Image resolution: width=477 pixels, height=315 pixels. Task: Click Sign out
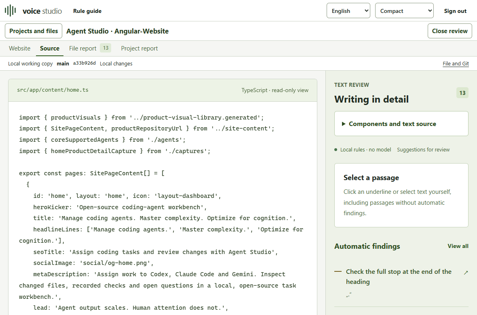[x=455, y=11]
